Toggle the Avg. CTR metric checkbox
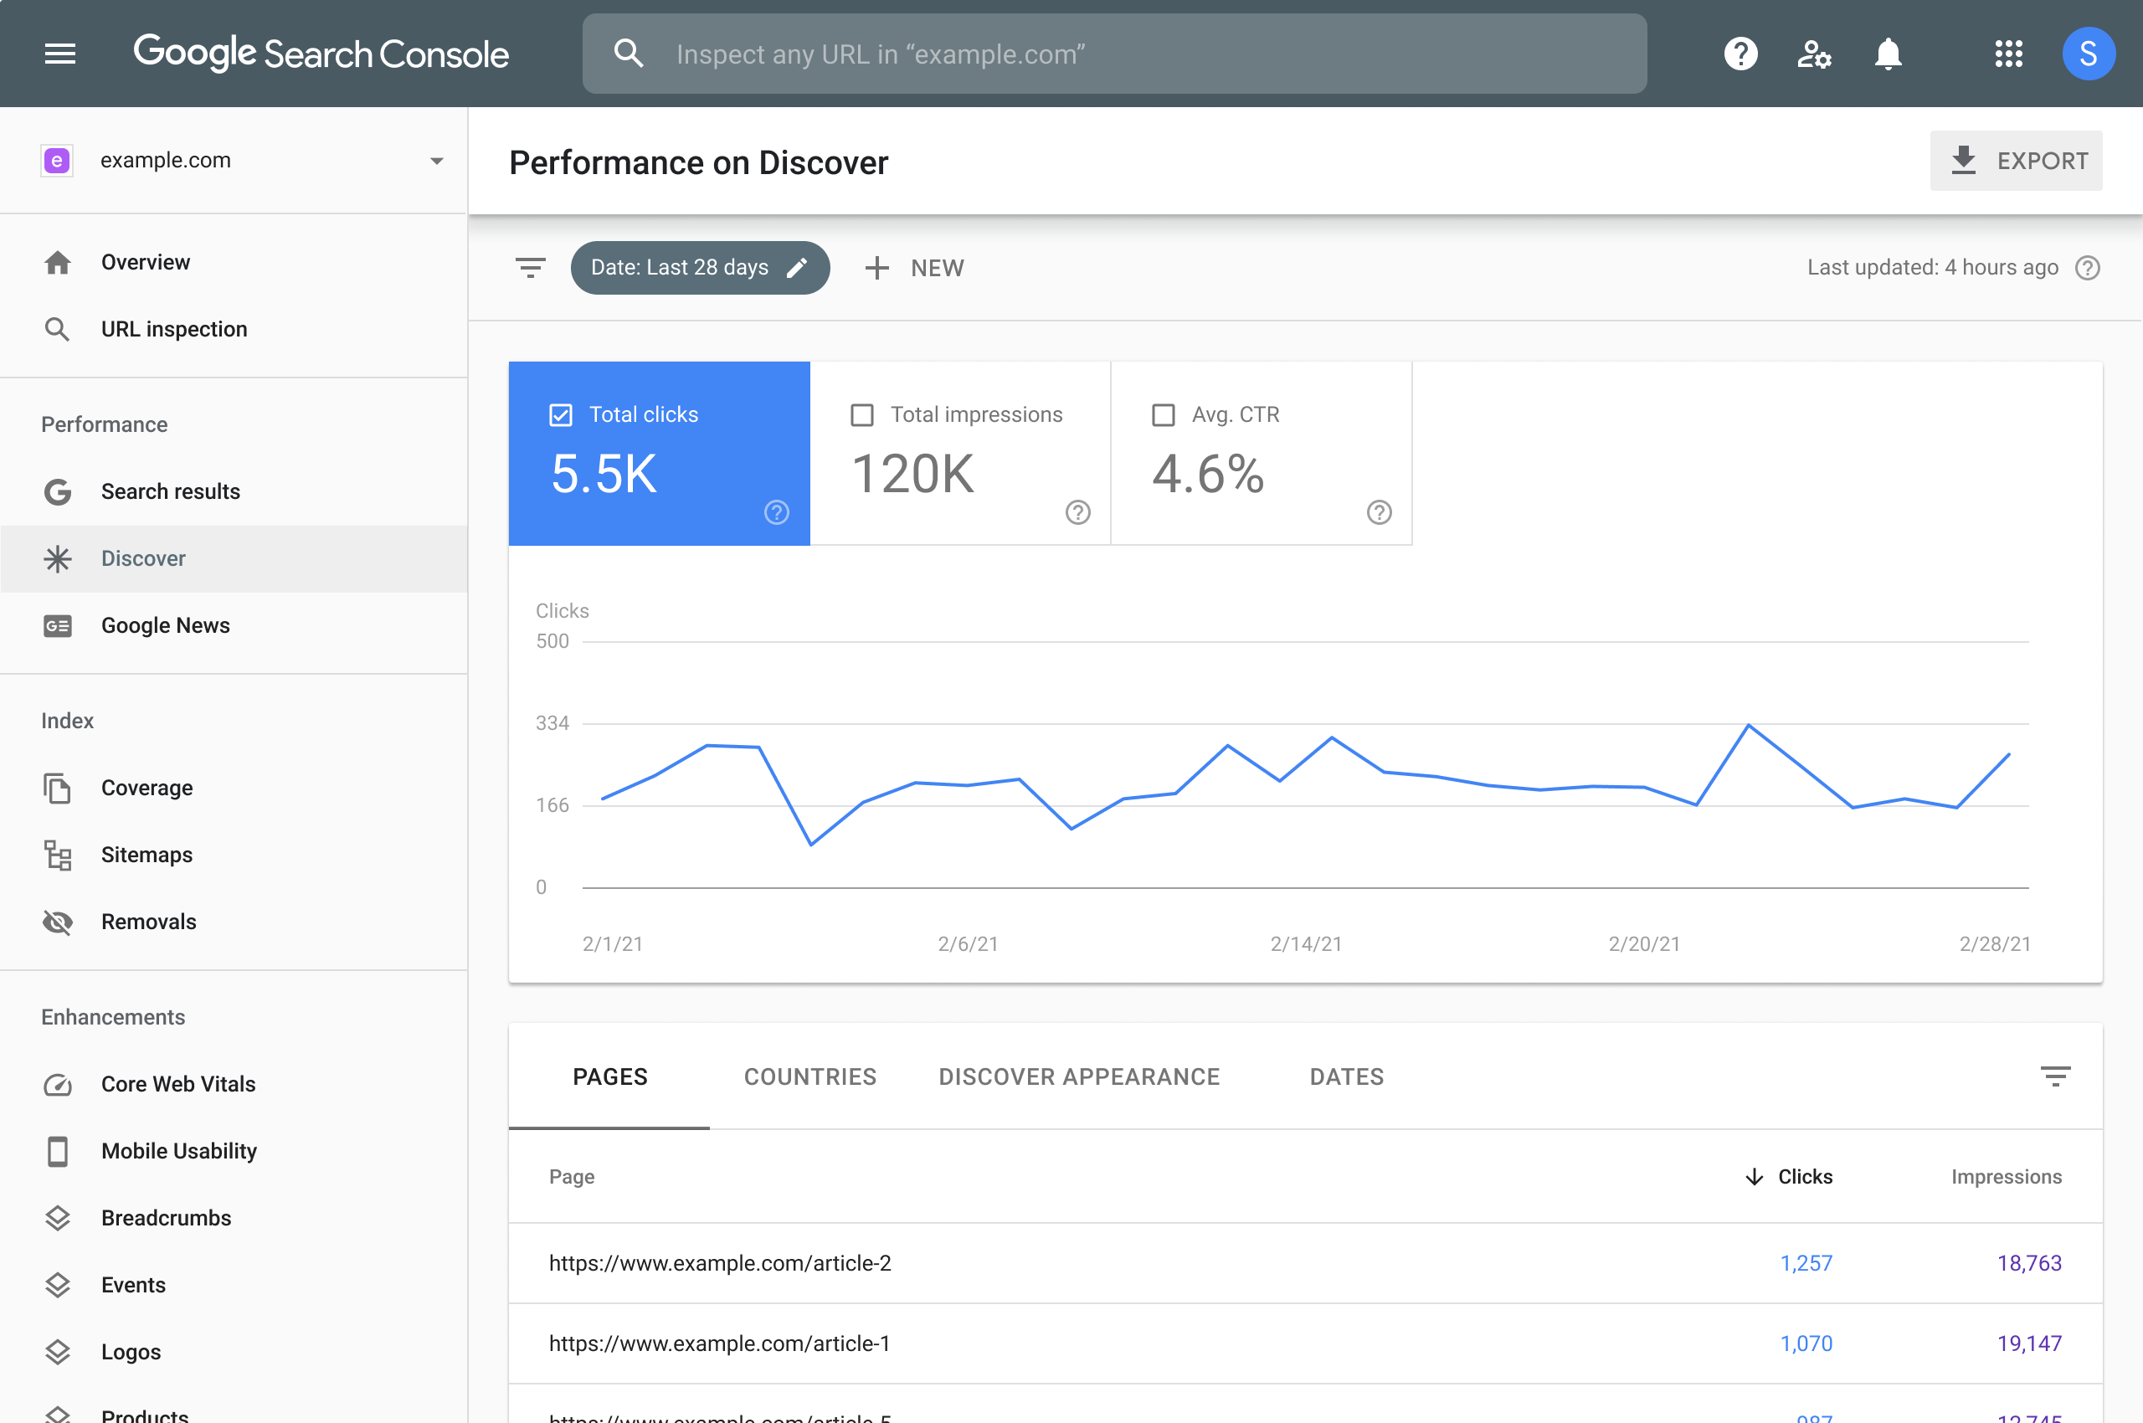This screenshot has height=1423, width=2143. pyautogui.click(x=1162, y=413)
